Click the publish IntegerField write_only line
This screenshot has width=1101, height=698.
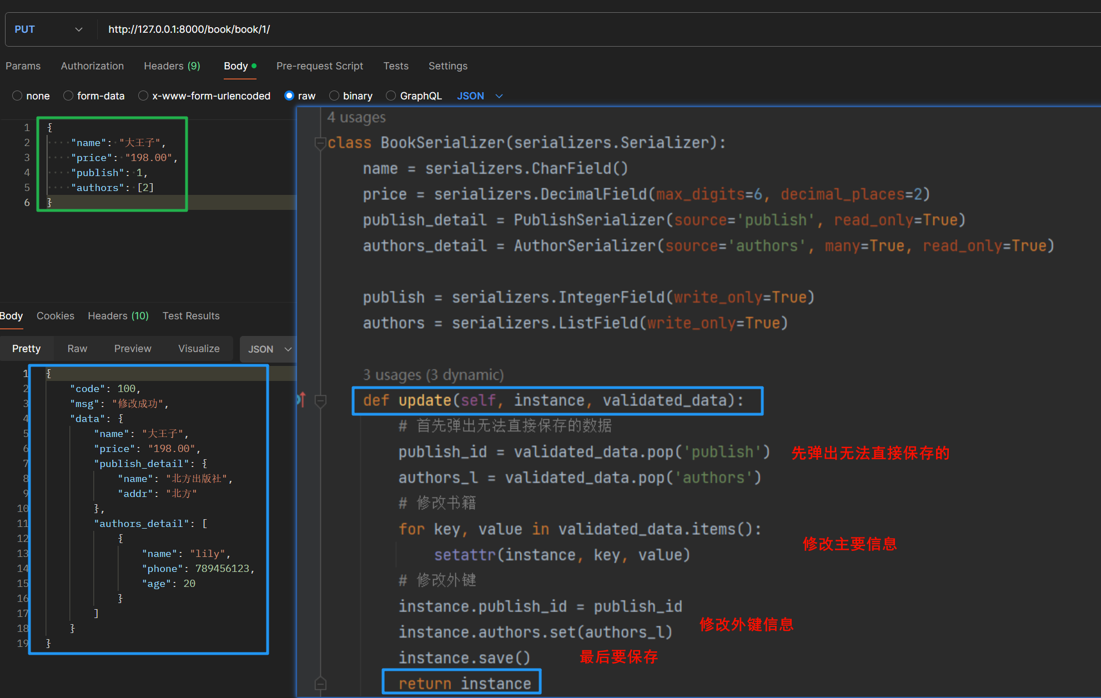coord(589,297)
